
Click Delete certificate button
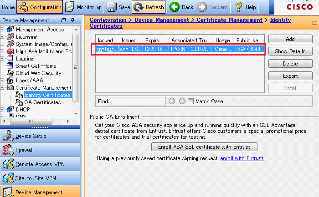coord(290,64)
